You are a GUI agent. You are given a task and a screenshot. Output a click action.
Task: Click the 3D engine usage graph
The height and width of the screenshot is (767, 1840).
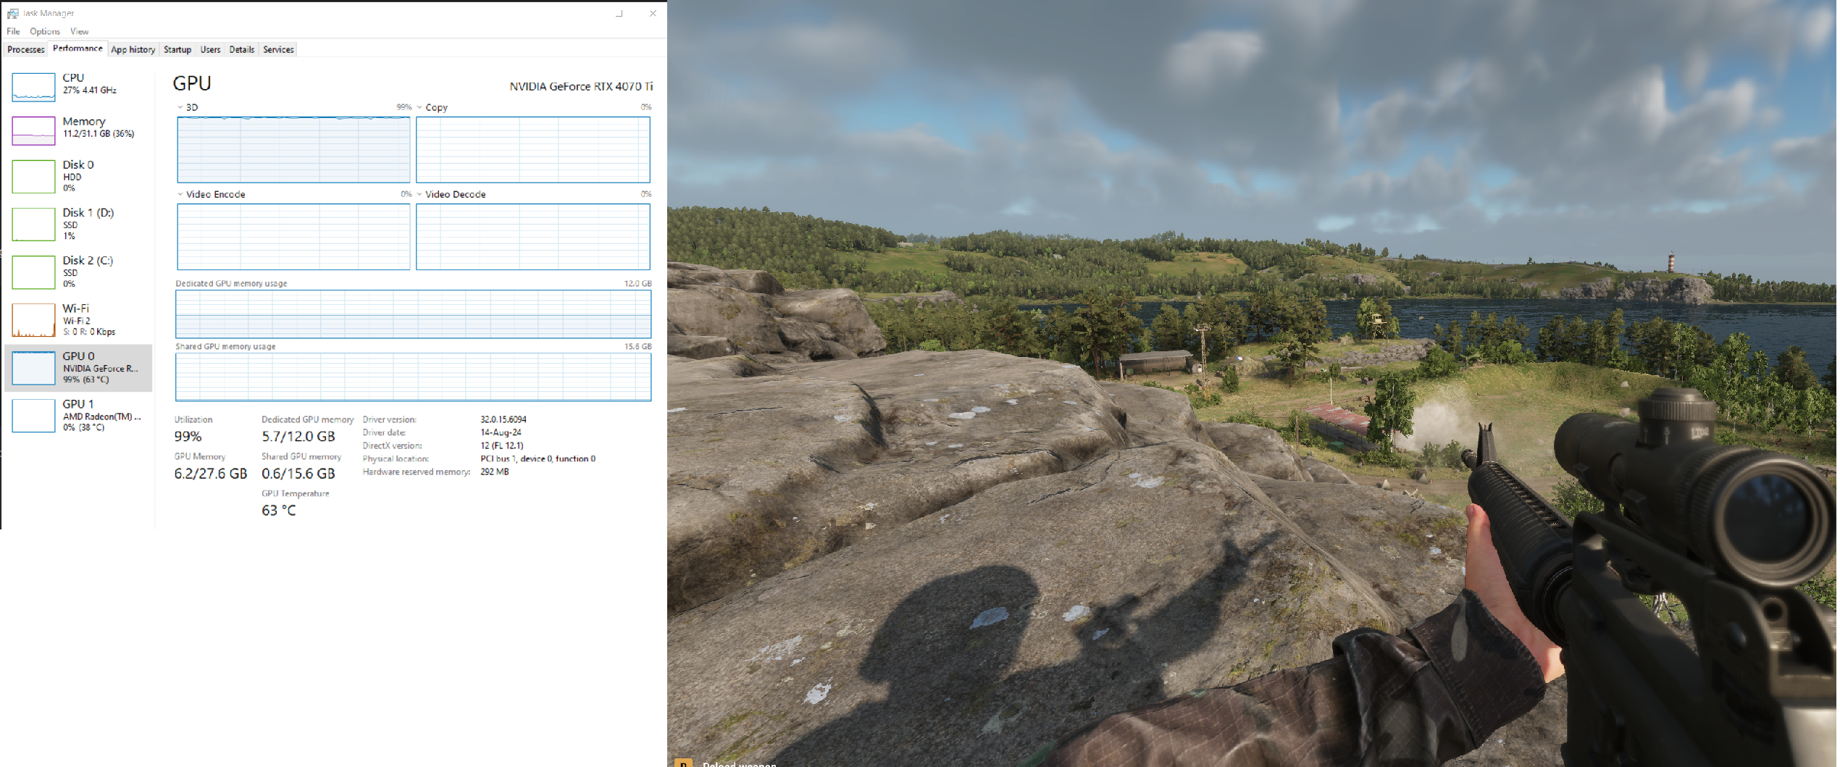click(x=293, y=150)
